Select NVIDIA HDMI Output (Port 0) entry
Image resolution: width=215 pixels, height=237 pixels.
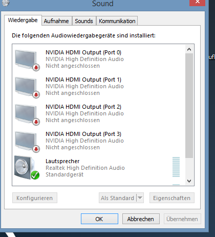(99, 59)
